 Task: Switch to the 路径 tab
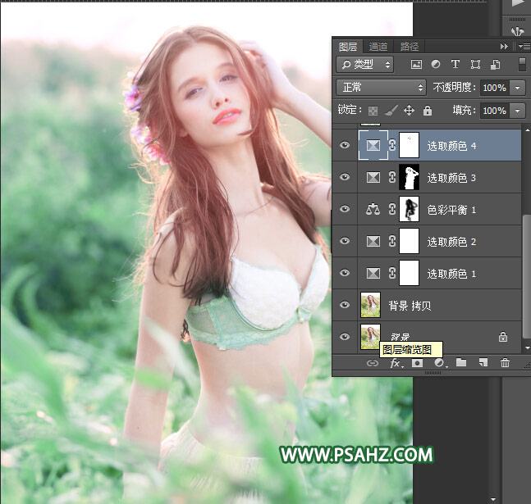pos(409,47)
